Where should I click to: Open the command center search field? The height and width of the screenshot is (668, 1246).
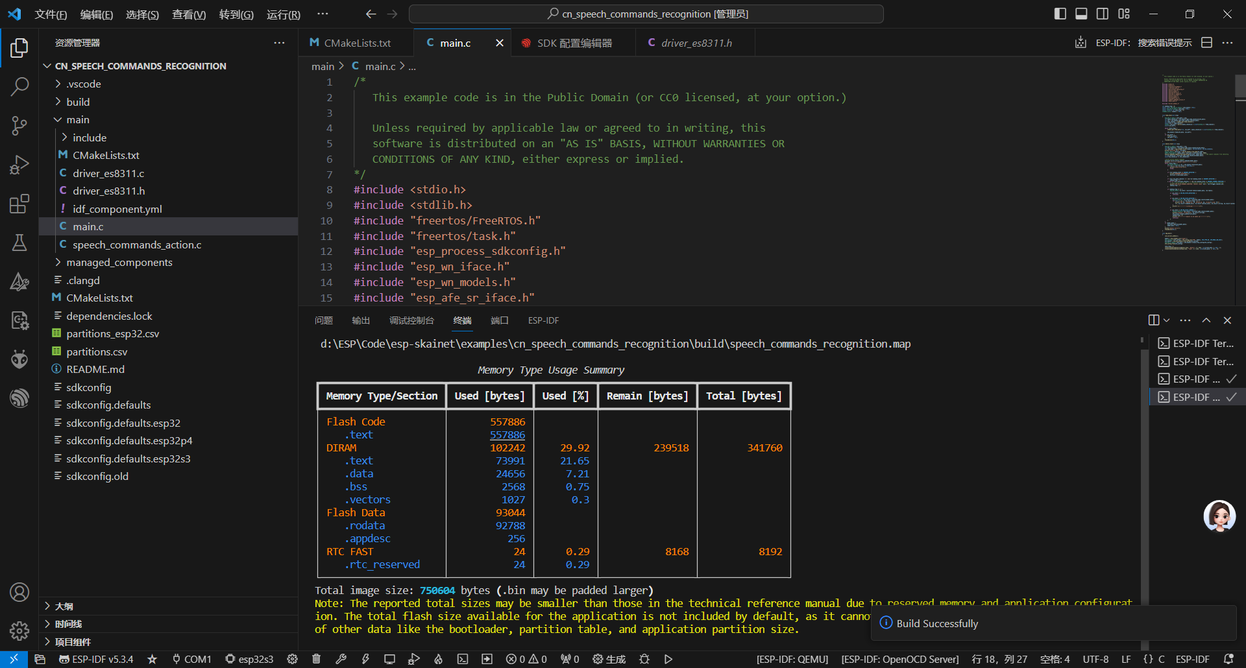[x=646, y=14]
